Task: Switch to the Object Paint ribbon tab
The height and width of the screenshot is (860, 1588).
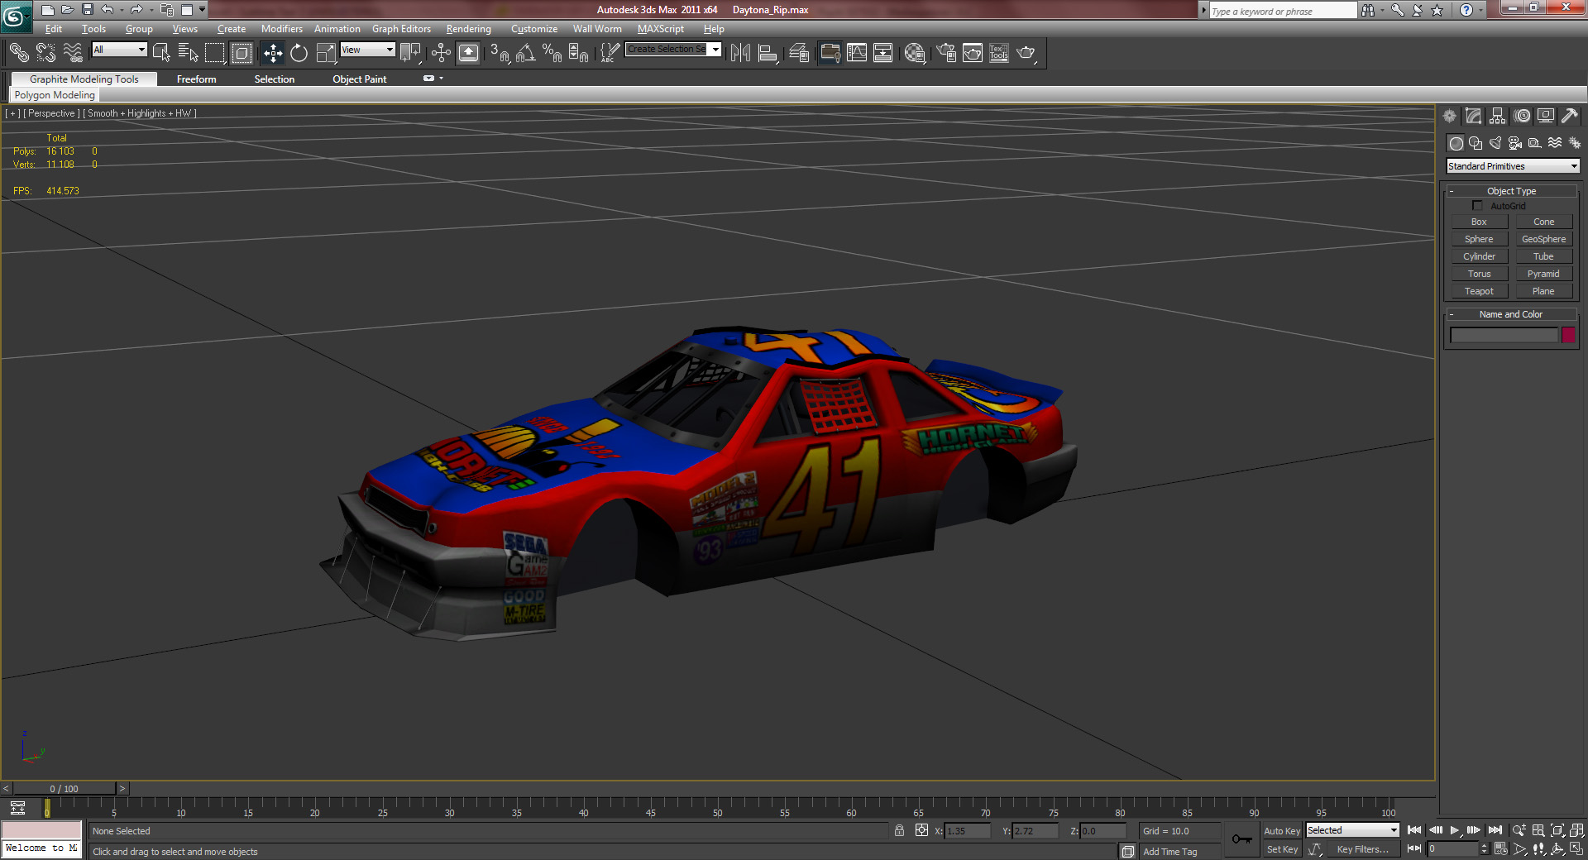Action: 360,79
